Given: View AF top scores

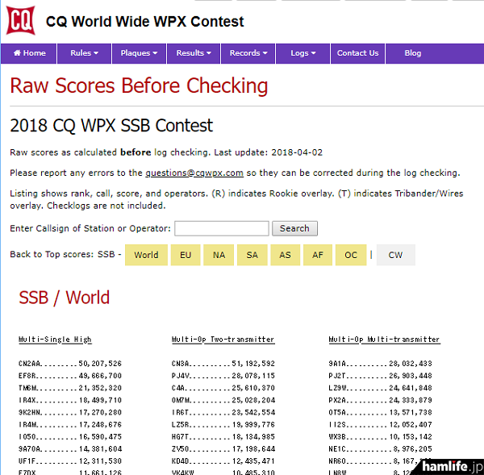Looking at the screenshot, I should point(318,255).
